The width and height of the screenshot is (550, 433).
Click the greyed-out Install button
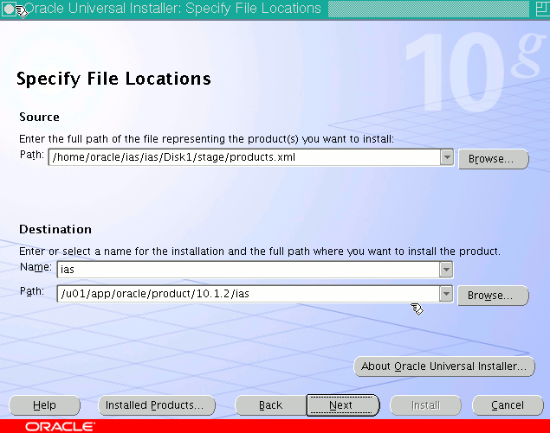425,405
